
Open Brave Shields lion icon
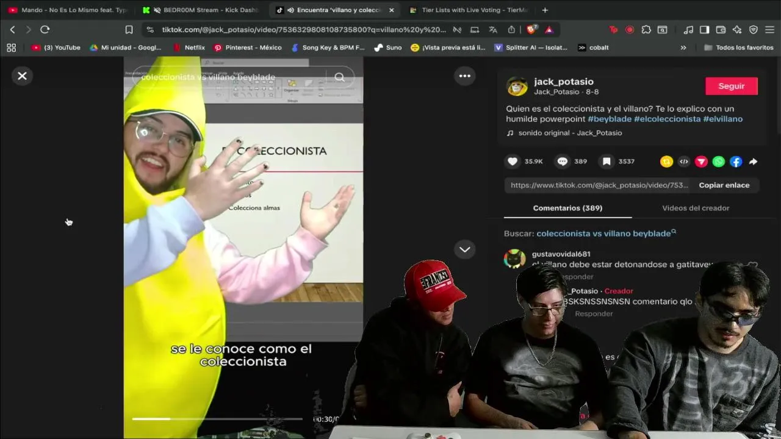coord(531,29)
